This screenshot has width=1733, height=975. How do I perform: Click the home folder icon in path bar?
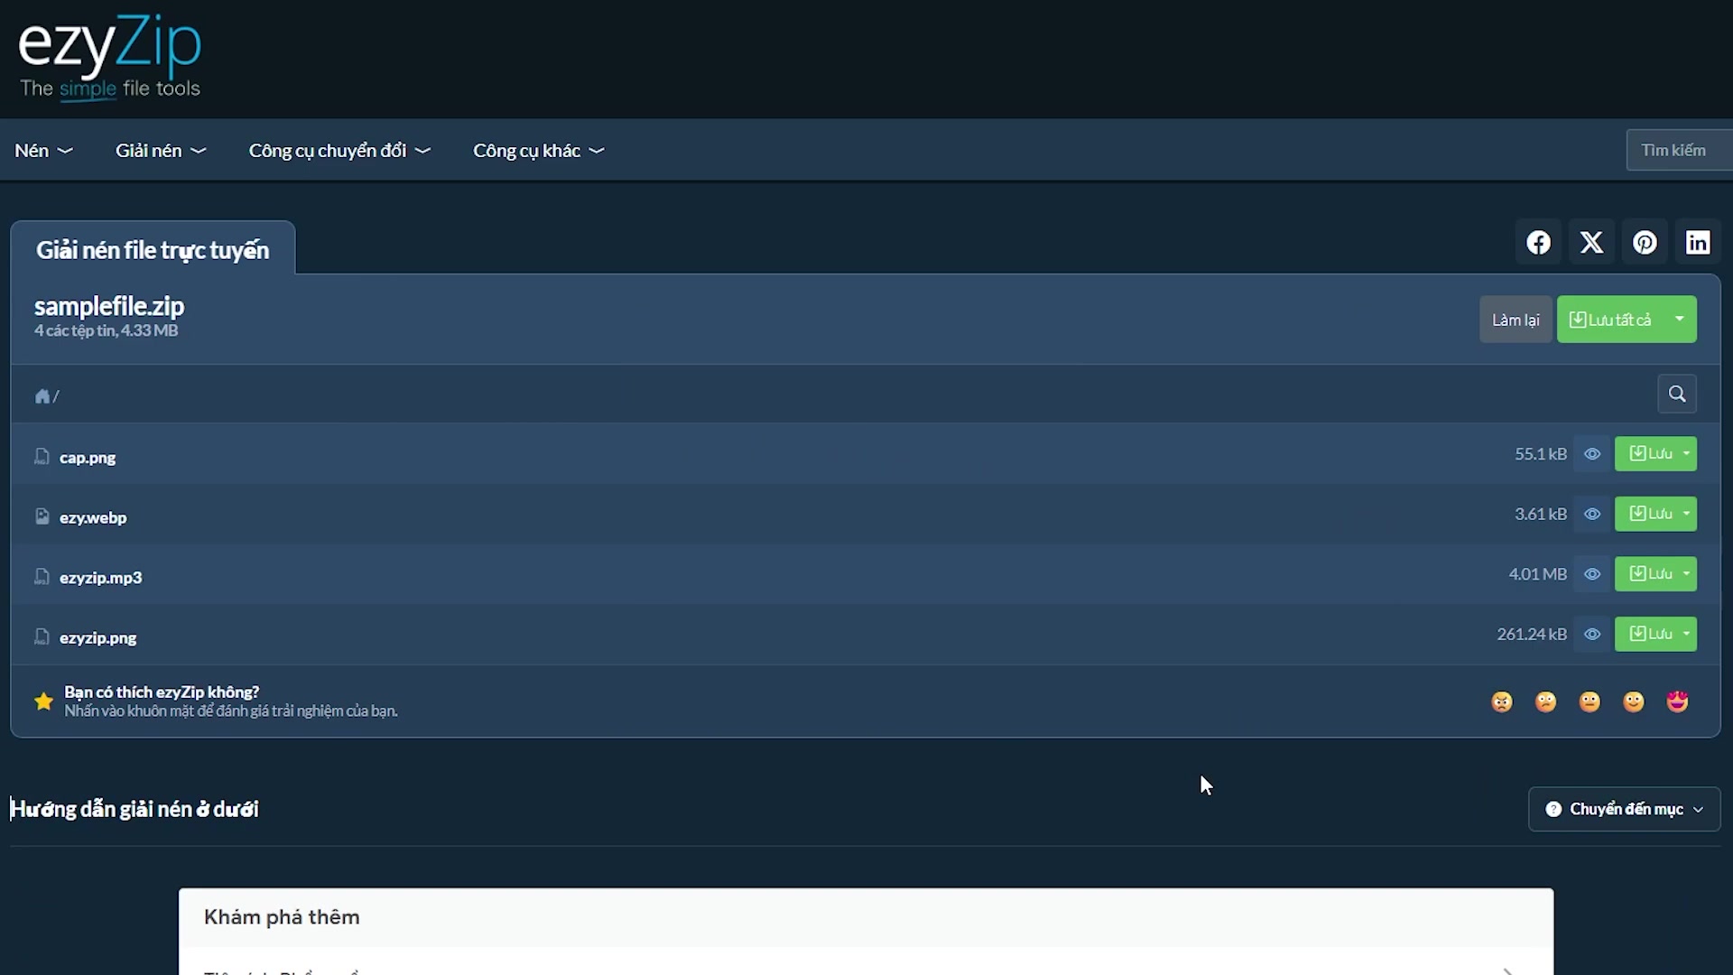click(x=42, y=396)
